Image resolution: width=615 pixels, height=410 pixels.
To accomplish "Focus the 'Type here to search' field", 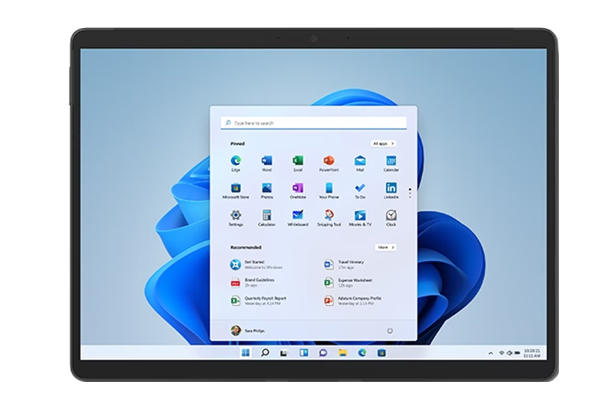I will pos(313,123).
